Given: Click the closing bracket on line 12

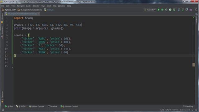Looking at the screenshot, I should pos(15,55).
